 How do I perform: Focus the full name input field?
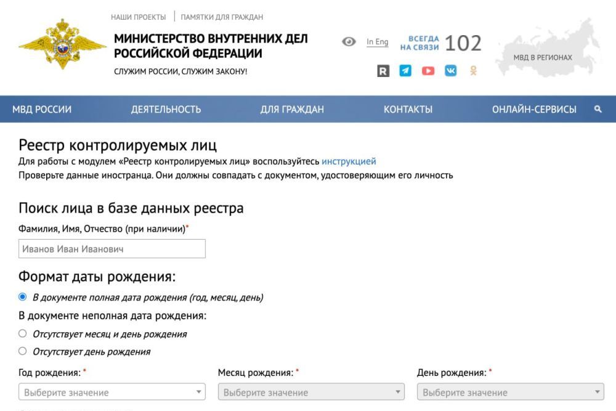[x=112, y=249]
